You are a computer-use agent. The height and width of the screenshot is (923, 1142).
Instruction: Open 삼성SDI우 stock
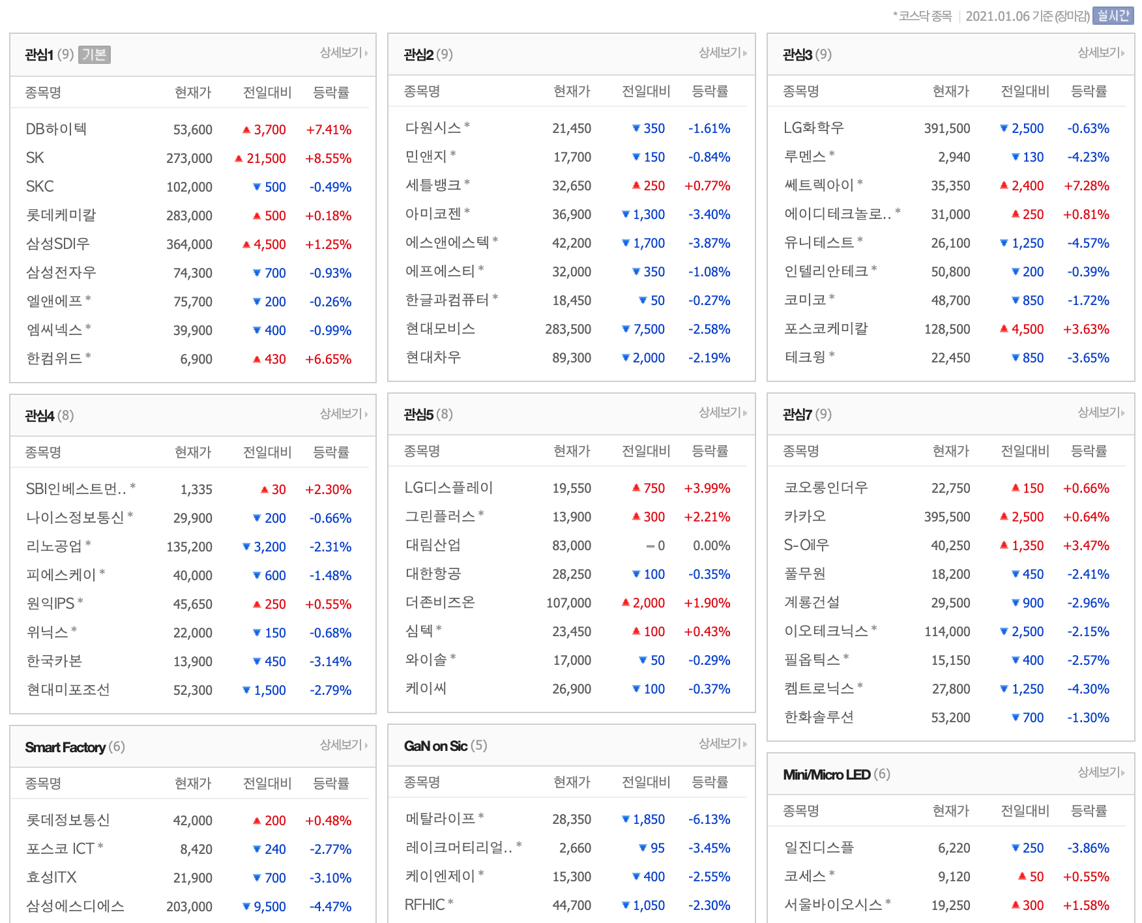pyautogui.click(x=58, y=244)
